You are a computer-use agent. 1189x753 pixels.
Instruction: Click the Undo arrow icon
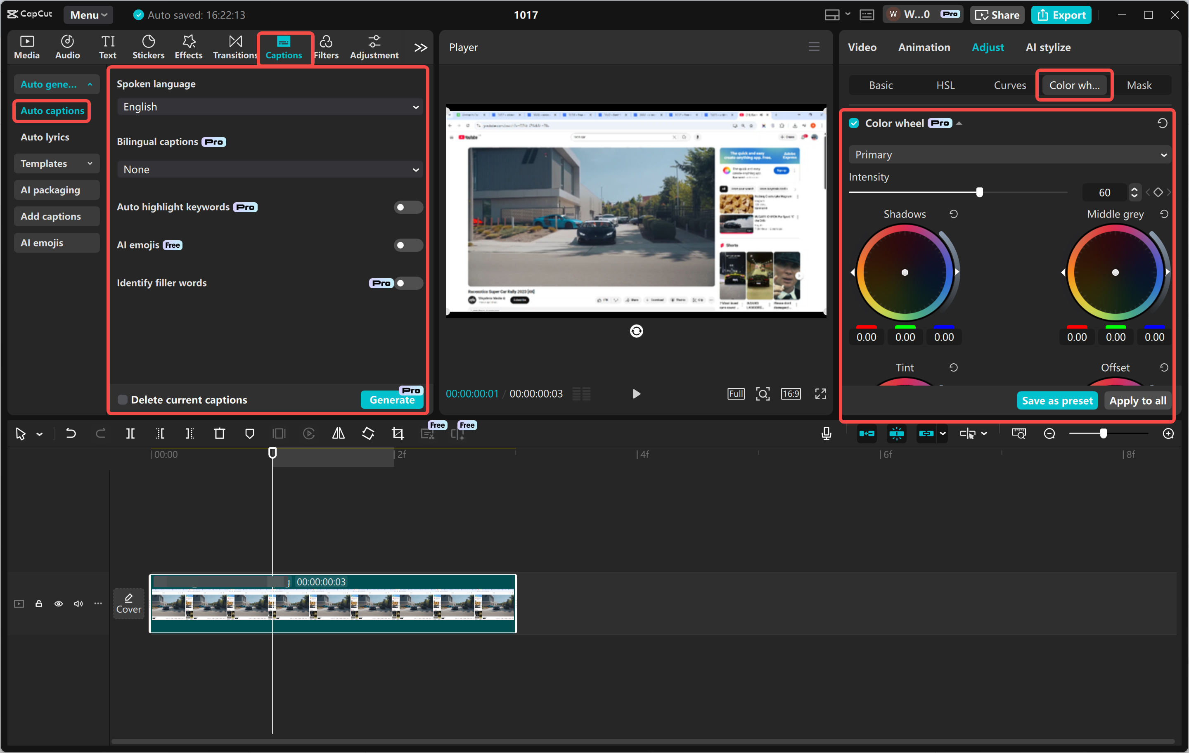point(71,433)
